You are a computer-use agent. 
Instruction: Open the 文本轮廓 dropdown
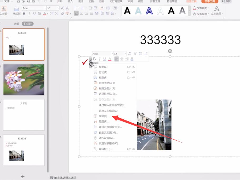pyautogui.click(x=201, y=14)
